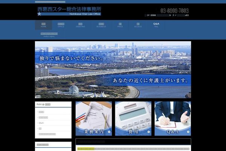Open the Q&A lawyer image card
Screen dimensions: 226x151
coord(173,119)
